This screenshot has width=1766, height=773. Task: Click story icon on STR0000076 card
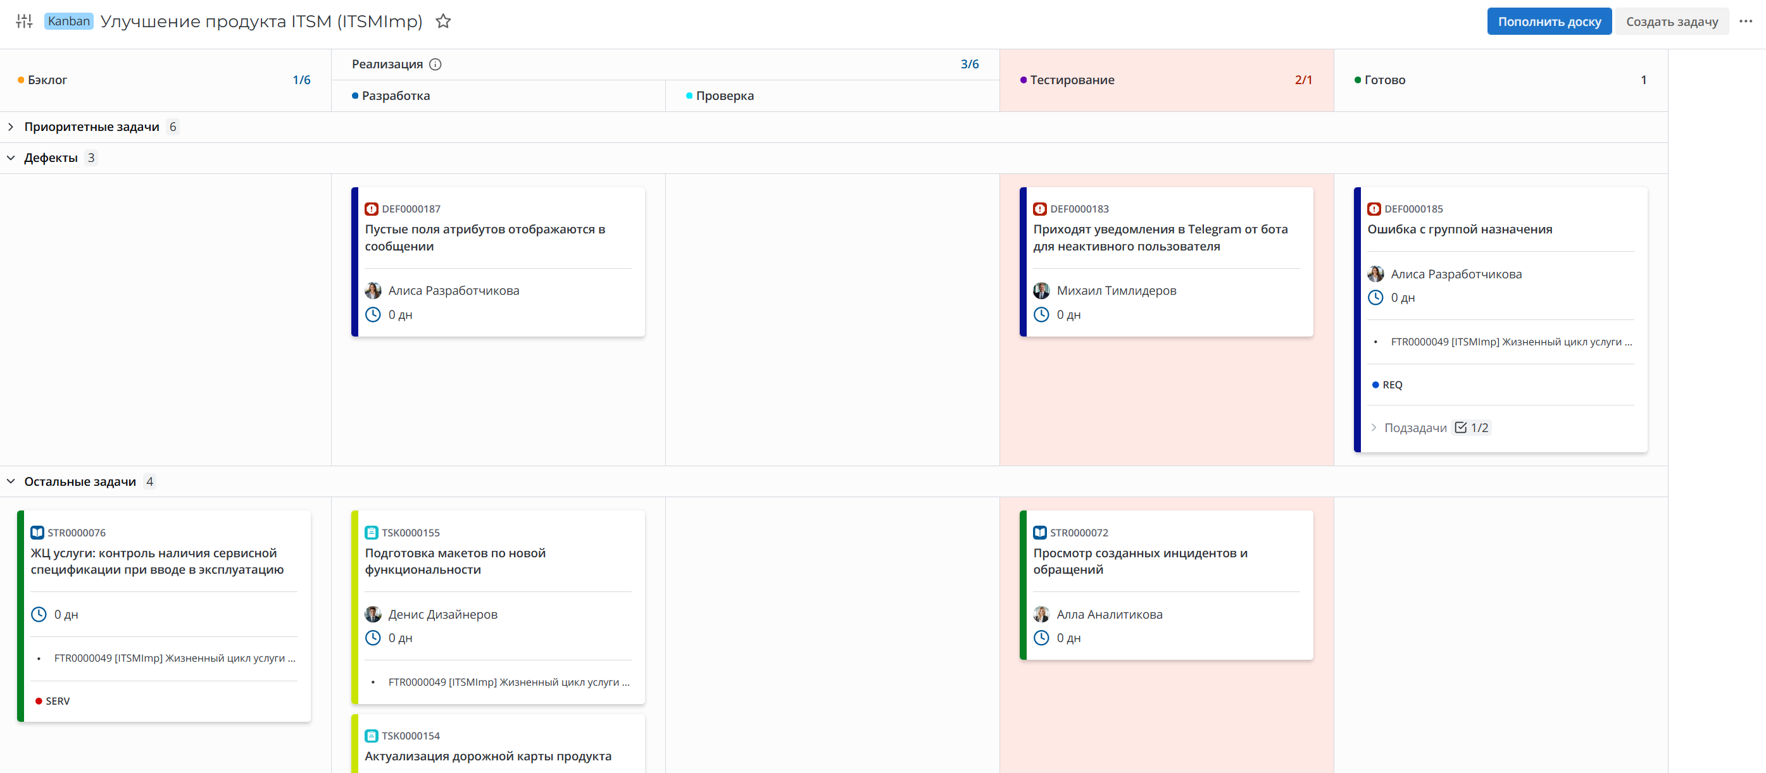coord(38,533)
